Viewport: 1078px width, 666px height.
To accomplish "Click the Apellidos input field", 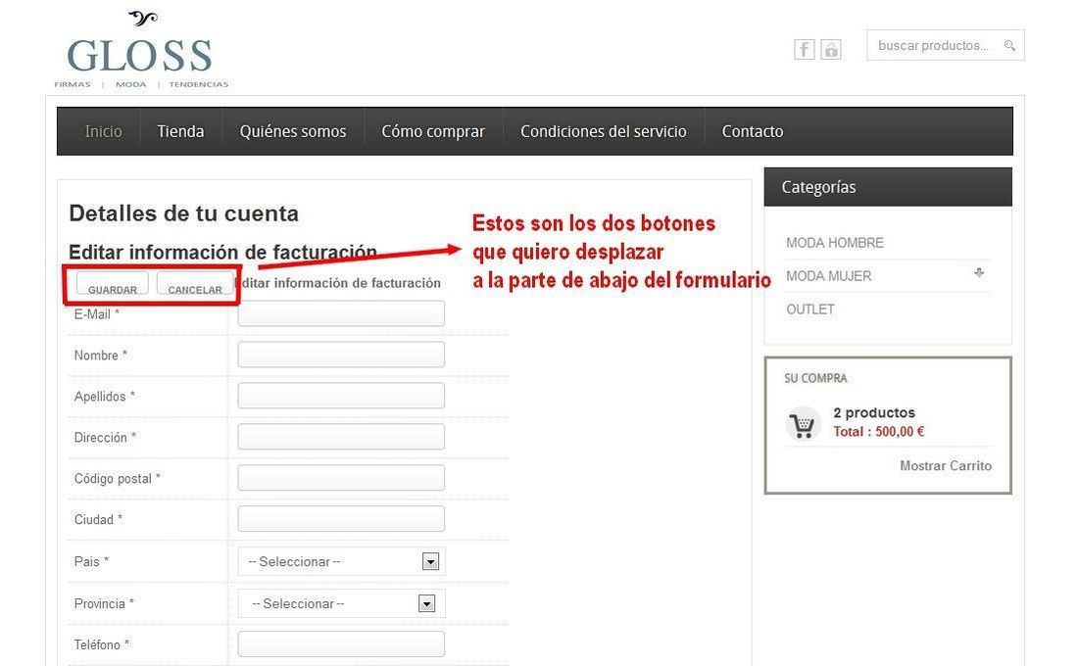I will point(341,396).
